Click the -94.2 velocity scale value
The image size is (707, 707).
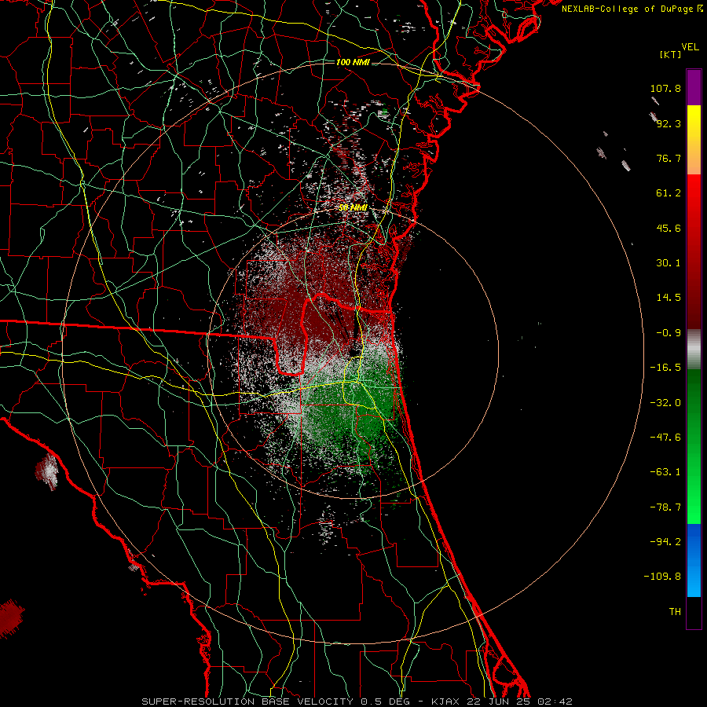click(665, 541)
